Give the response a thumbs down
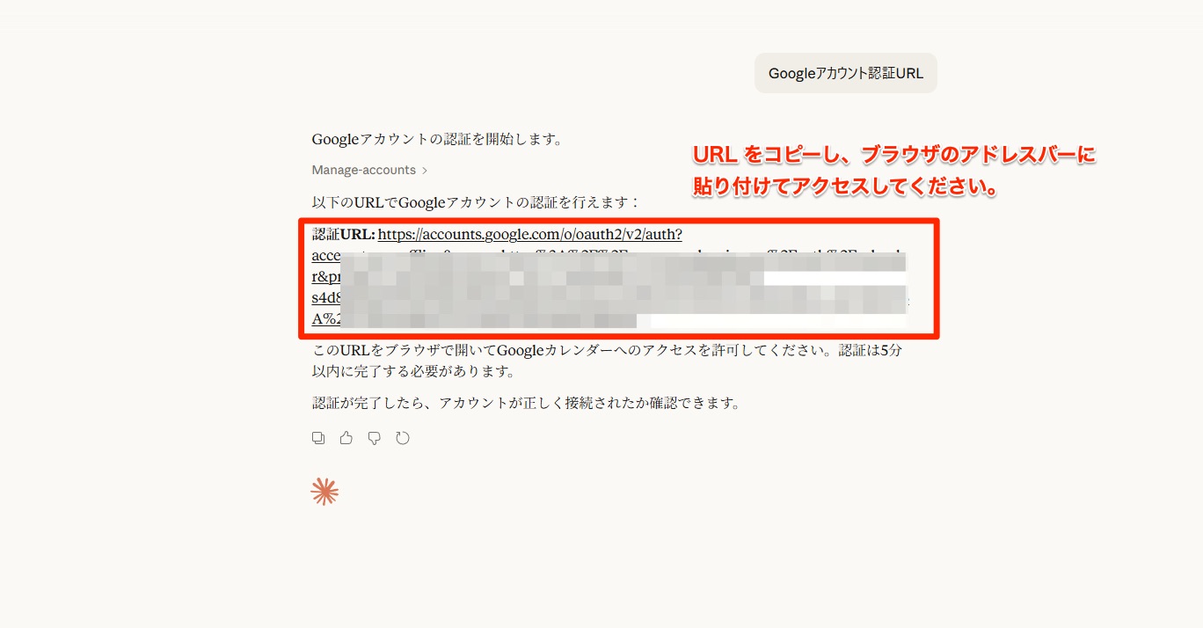1203x628 pixels. click(375, 438)
